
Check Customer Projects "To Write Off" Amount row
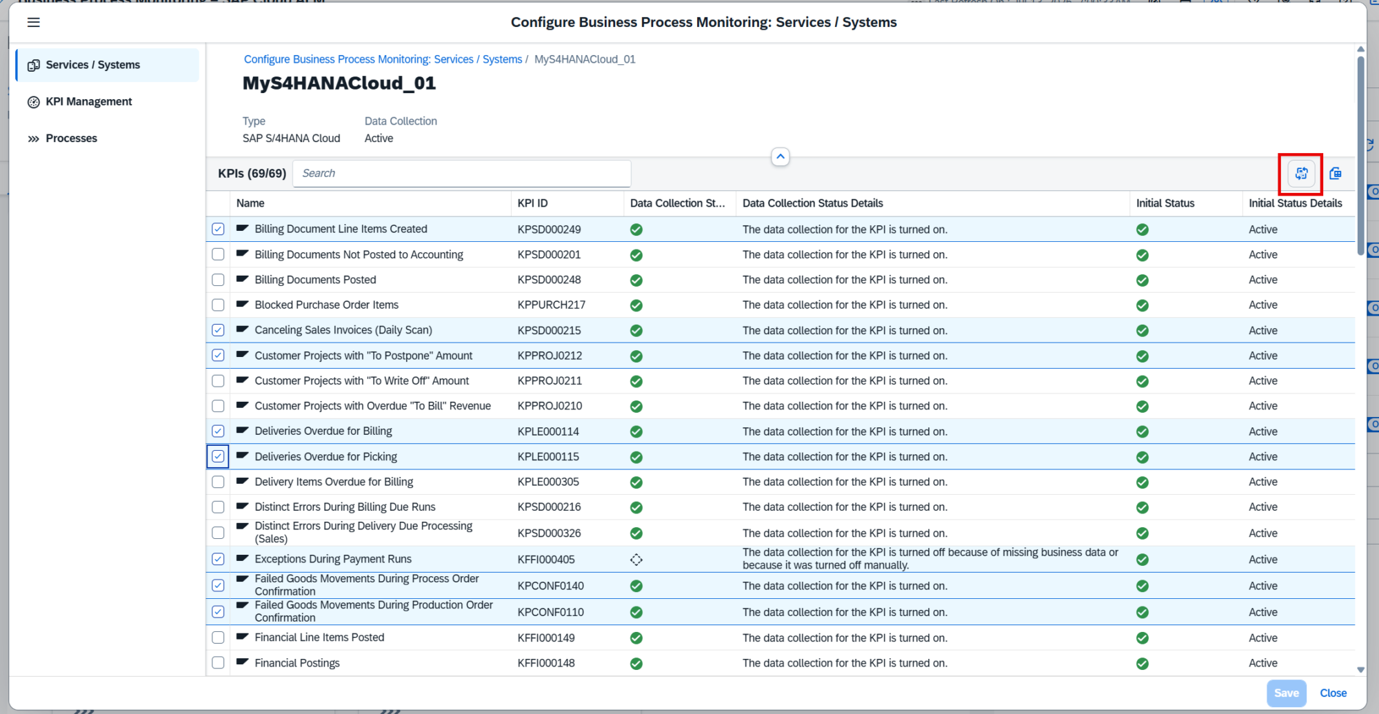coord(218,380)
